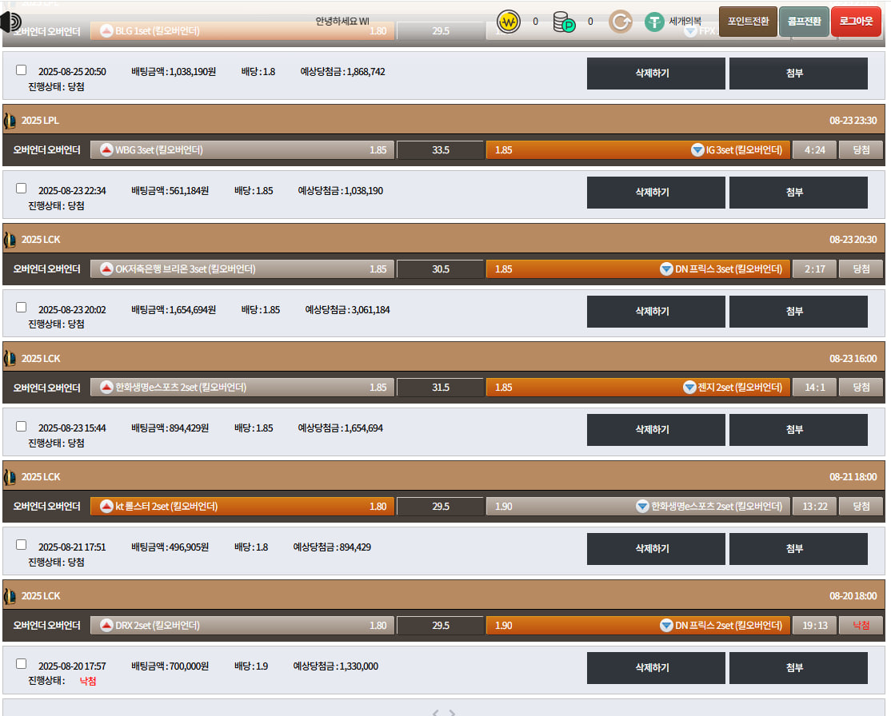The image size is (891, 716).
Task: Click blue down arrow beside 젠지 2set
Action: pyautogui.click(x=689, y=388)
